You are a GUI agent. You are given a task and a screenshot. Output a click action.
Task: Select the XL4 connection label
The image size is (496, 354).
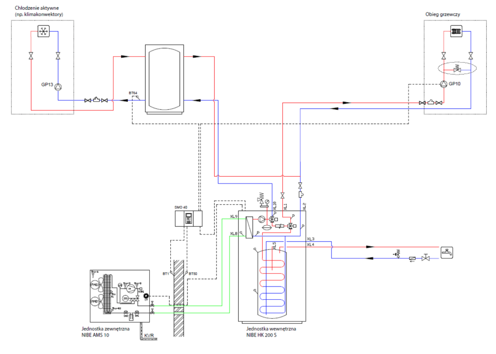[x=311, y=245]
